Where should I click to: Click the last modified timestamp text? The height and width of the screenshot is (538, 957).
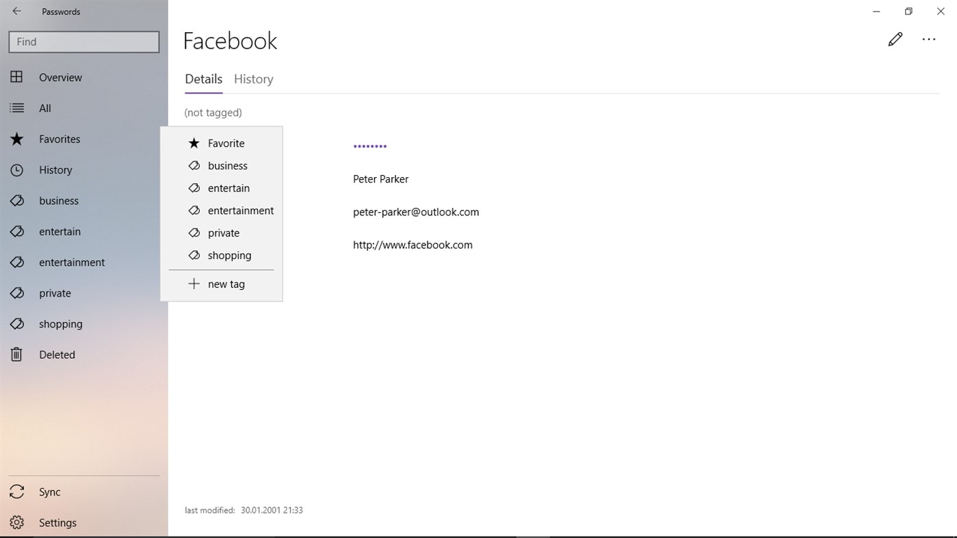click(244, 510)
